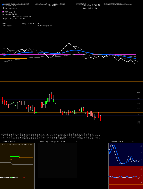Viewport: 143px width, 189px height.
Task: Select the '200 Day - 0' legend text
Action: (10, 12)
